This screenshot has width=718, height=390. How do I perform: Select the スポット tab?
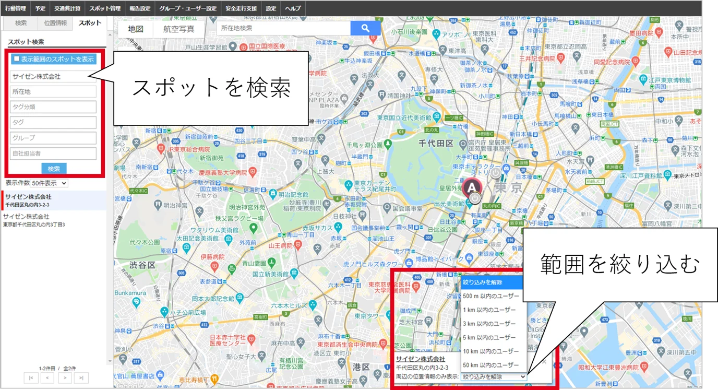[x=90, y=23]
